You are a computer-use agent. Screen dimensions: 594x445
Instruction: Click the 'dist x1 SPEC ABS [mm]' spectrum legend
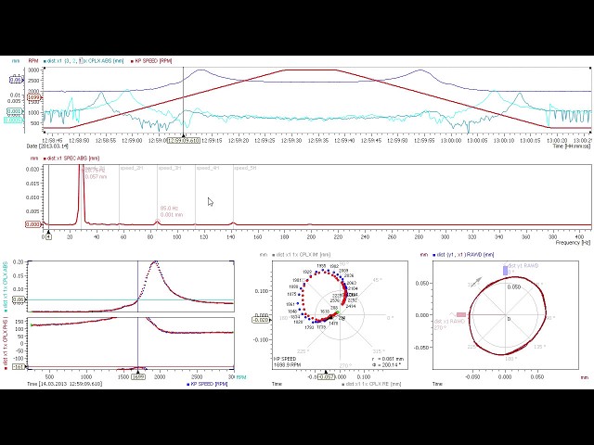click(x=71, y=159)
